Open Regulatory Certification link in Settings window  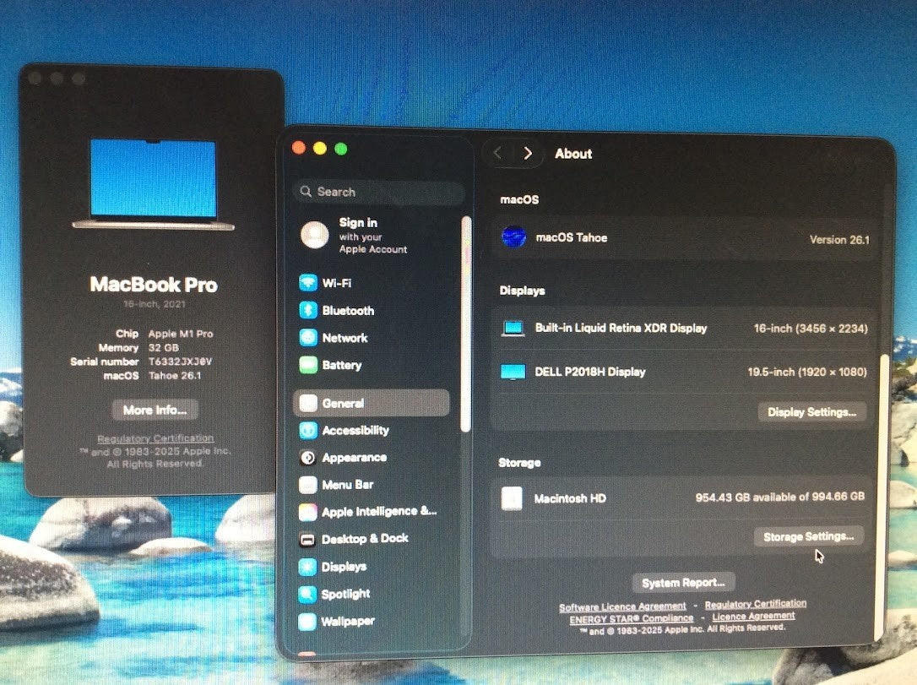pos(756,604)
